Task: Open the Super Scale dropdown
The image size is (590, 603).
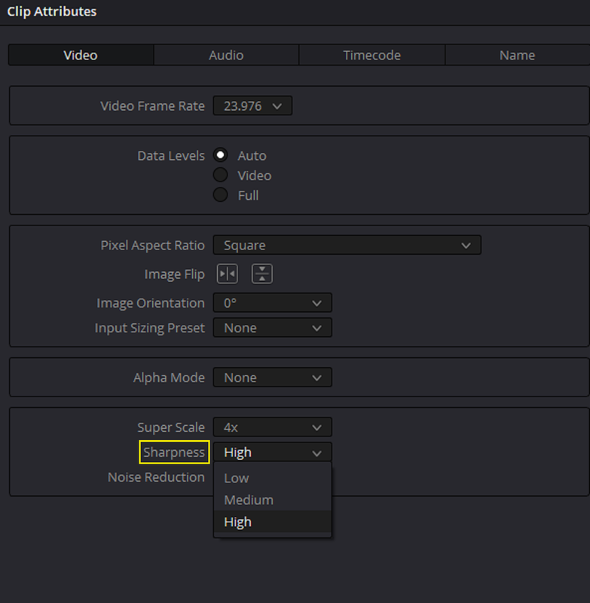Action: point(273,427)
